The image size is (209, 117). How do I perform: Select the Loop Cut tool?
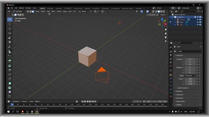(x=10, y=74)
